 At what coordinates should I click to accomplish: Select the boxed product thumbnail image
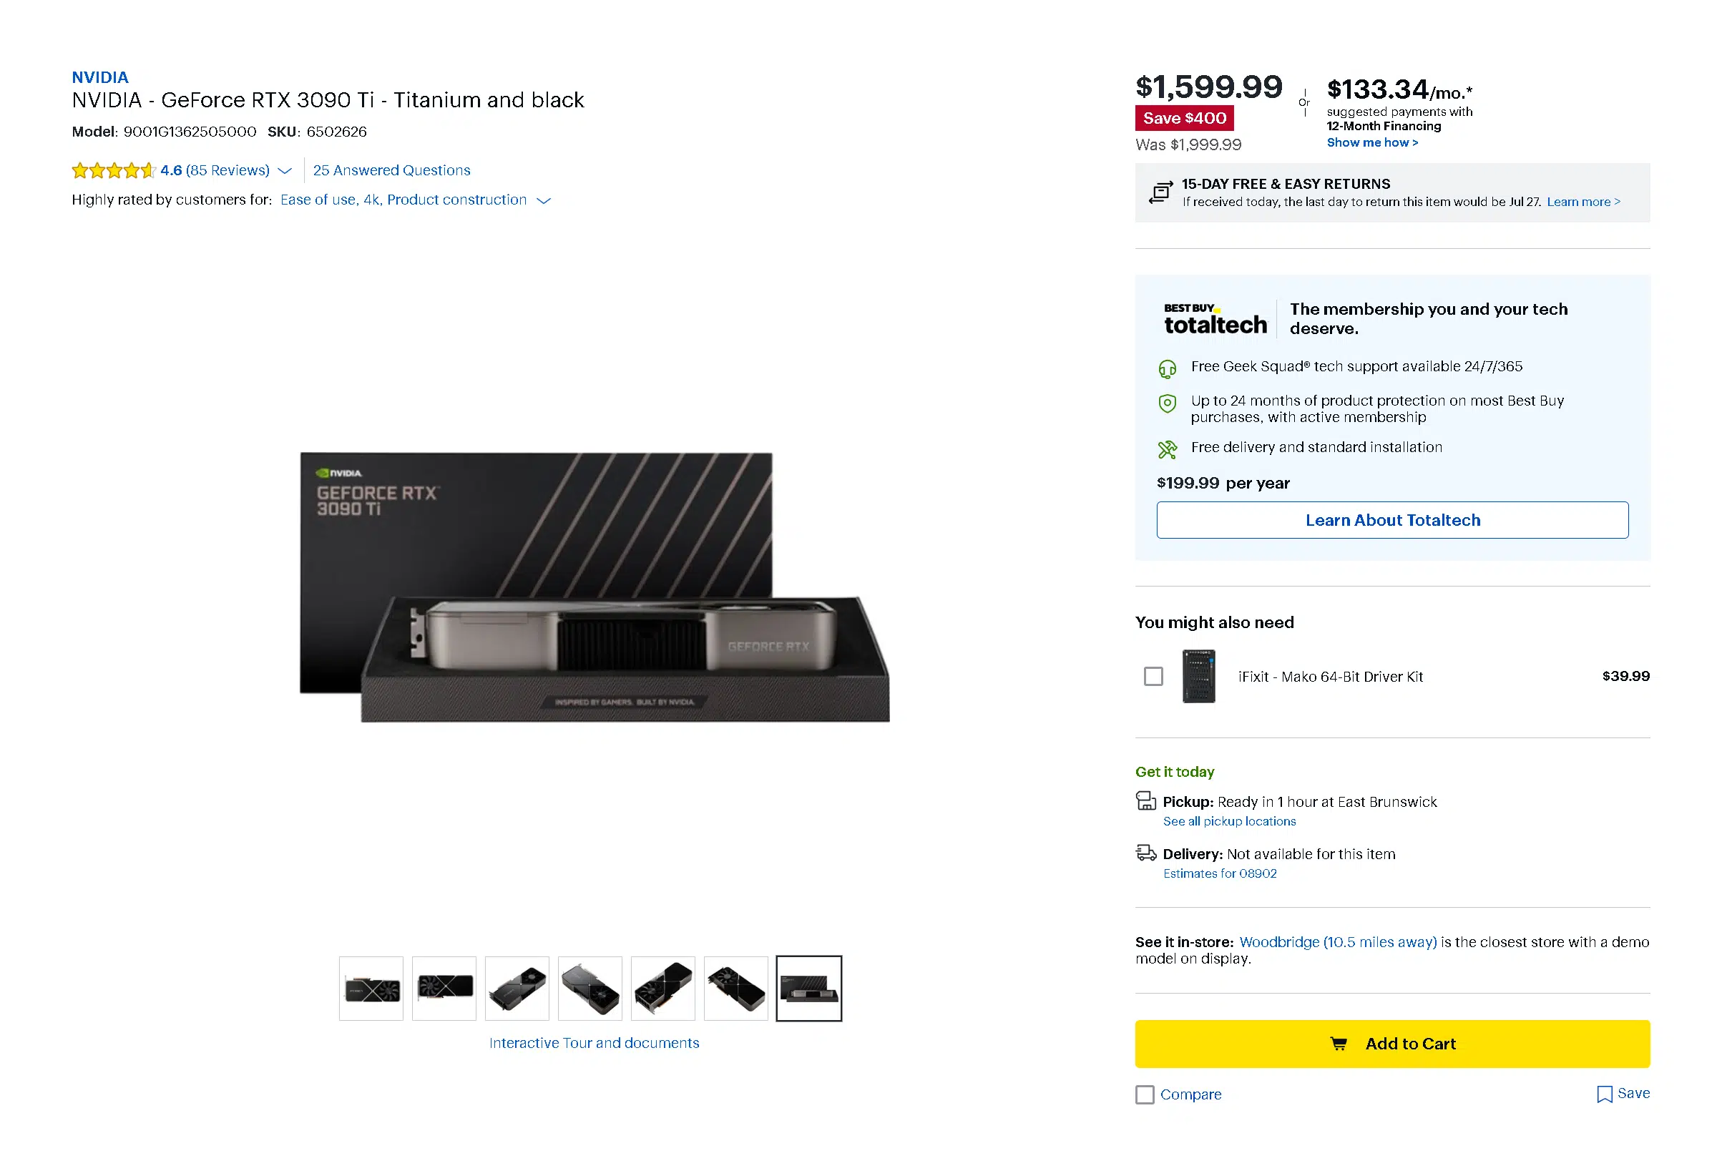pyautogui.click(x=808, y=989)
